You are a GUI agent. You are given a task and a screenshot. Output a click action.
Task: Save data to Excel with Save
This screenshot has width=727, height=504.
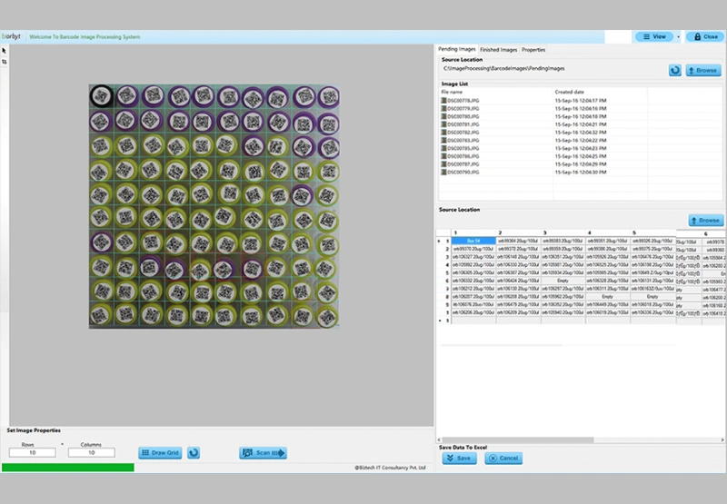[459, 458]
